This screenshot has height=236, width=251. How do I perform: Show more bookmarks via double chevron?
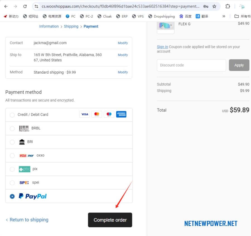click(224, 16)
